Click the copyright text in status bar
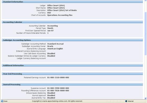147x103 pixels. coord(57,101)
